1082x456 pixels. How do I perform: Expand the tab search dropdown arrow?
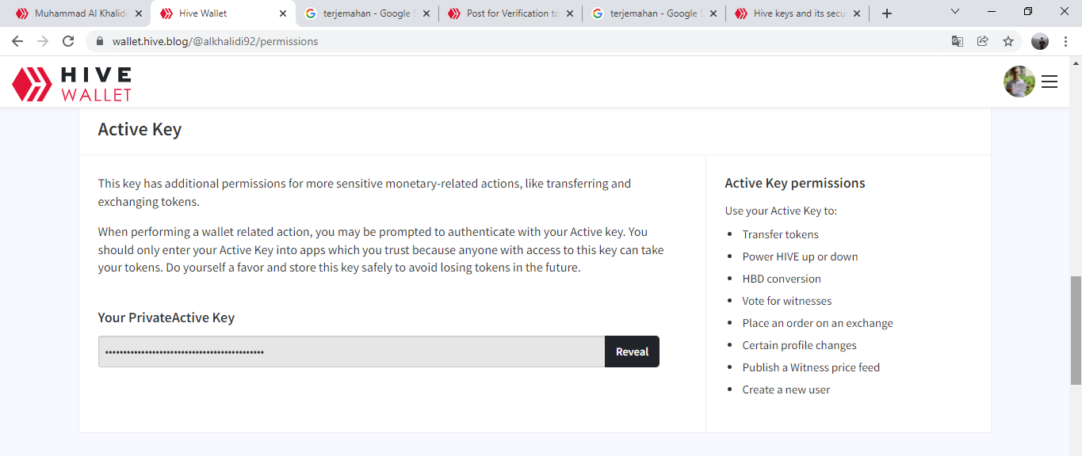955,12
